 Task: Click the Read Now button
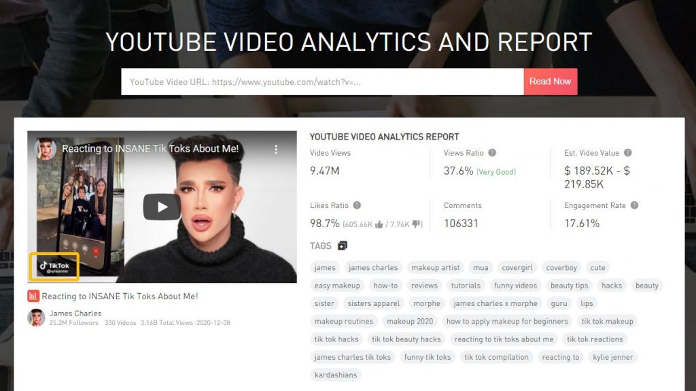click(551, 82)
